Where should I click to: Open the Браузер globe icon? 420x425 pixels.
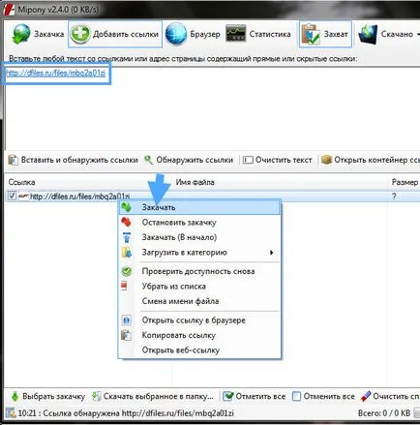pyautogui.click(x=176, y=34)
